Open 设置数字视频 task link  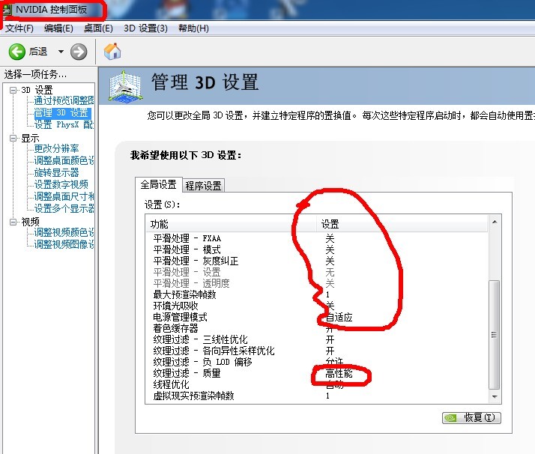coord(61,184)
